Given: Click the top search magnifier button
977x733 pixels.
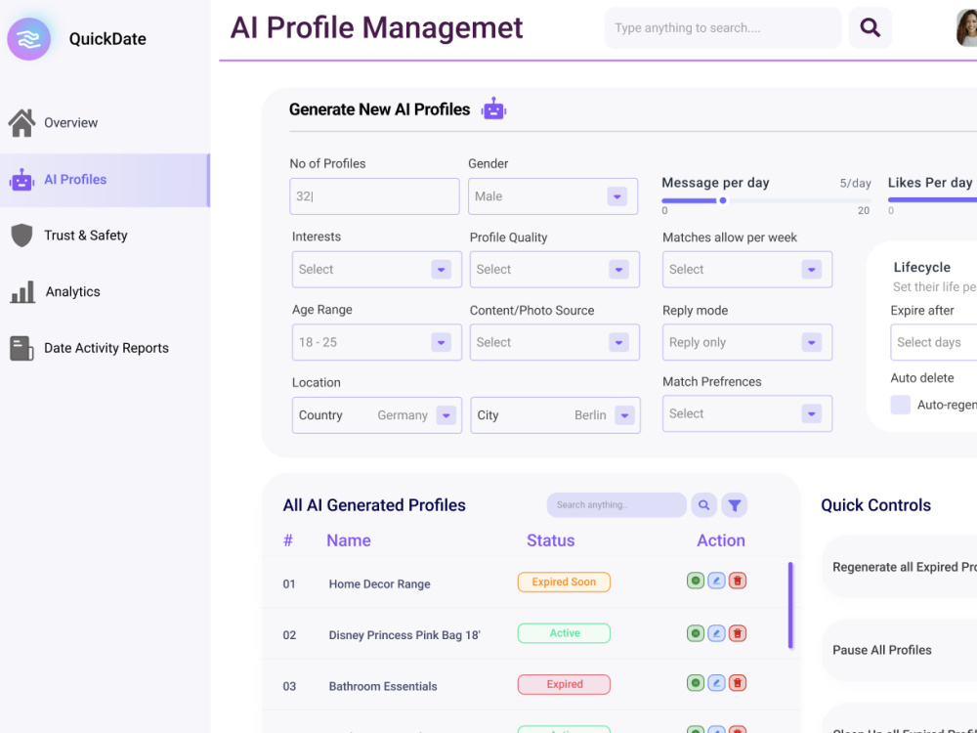Looking at the screenshot, I should pos(870,27).
